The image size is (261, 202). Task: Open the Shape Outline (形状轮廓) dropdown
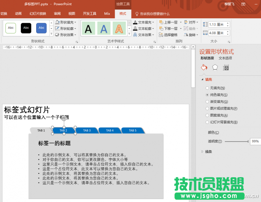point(66,29)
